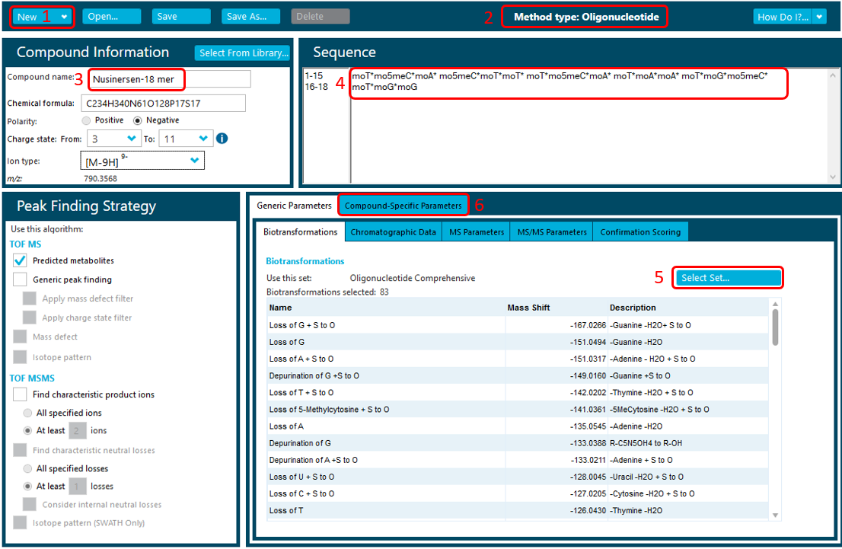This screenshot has height=549, width=842.
Task: Open the Chromatographic Data tab
Action: [393, 232]
